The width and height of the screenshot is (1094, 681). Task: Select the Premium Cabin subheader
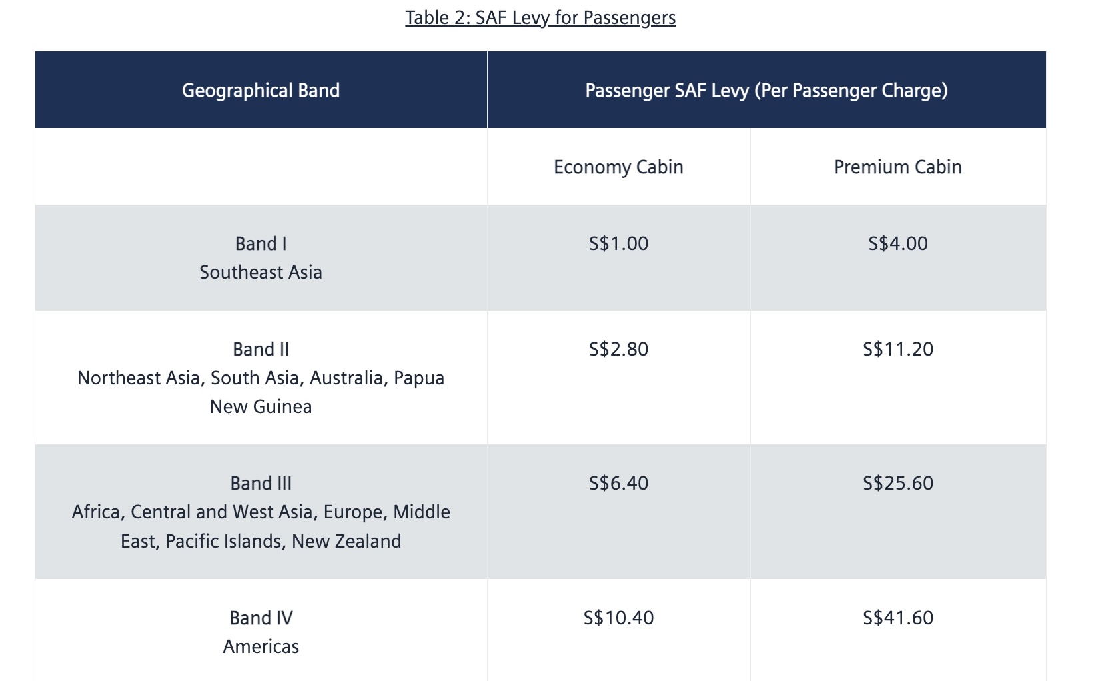[x=898, y=167]
